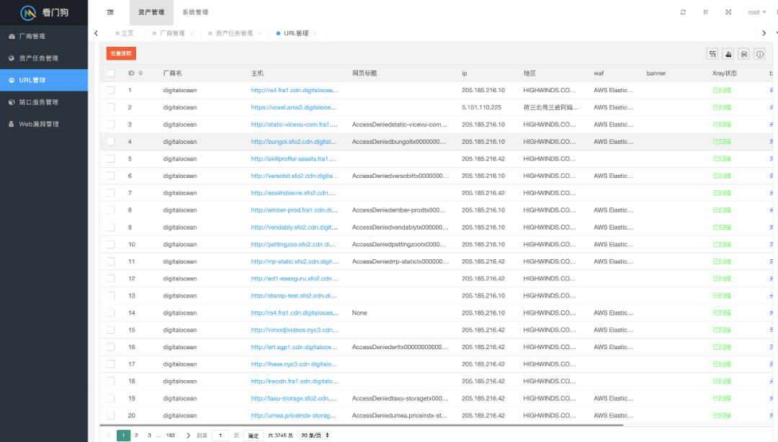This screenshot has width=778, height=442.
Task: Open link http://static-vicevu-com.fra1
Action: tap(294, 125)
